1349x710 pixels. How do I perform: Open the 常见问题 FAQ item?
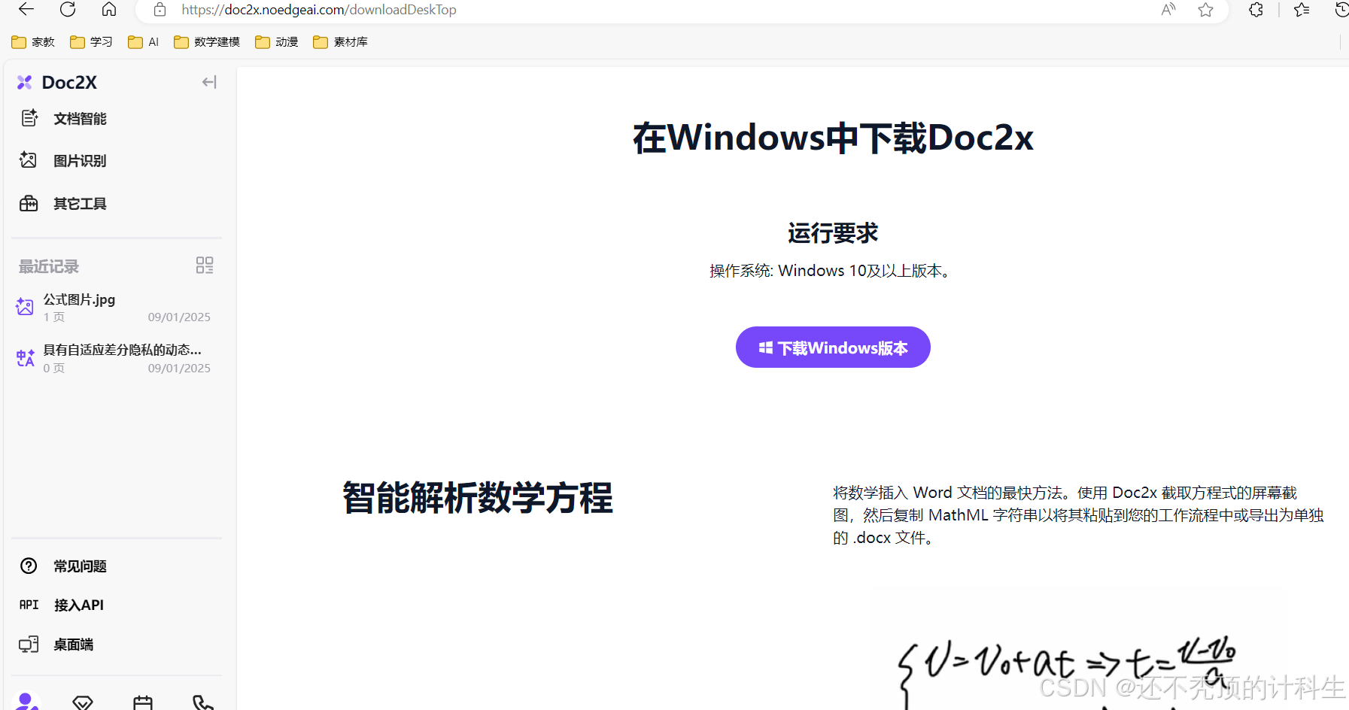[x=80, y=566]
